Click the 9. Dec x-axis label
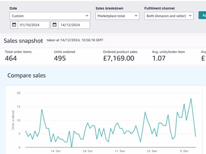206x154 pixels. click(184, 151)
